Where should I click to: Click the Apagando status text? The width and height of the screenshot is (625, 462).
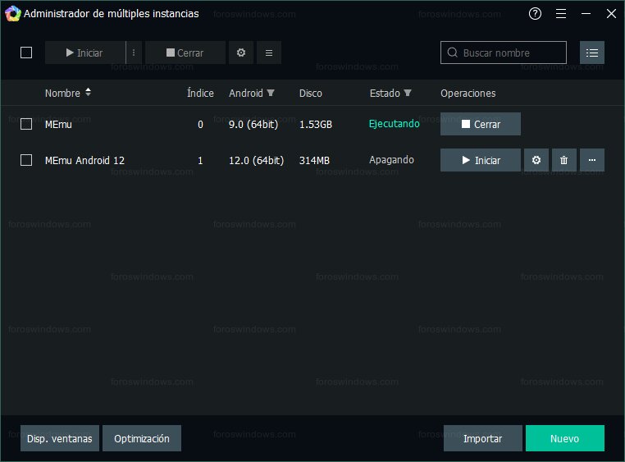[391, 160]
